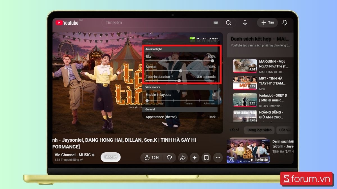Select the Tất cả filter chip
Image resolution: width=337 pixels, height=189 pixels.
click(234, 130)
